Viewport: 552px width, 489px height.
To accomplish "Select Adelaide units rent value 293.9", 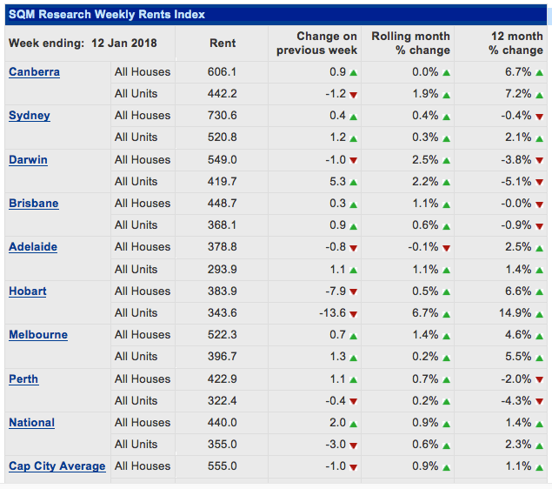I will tap(223, 269).
